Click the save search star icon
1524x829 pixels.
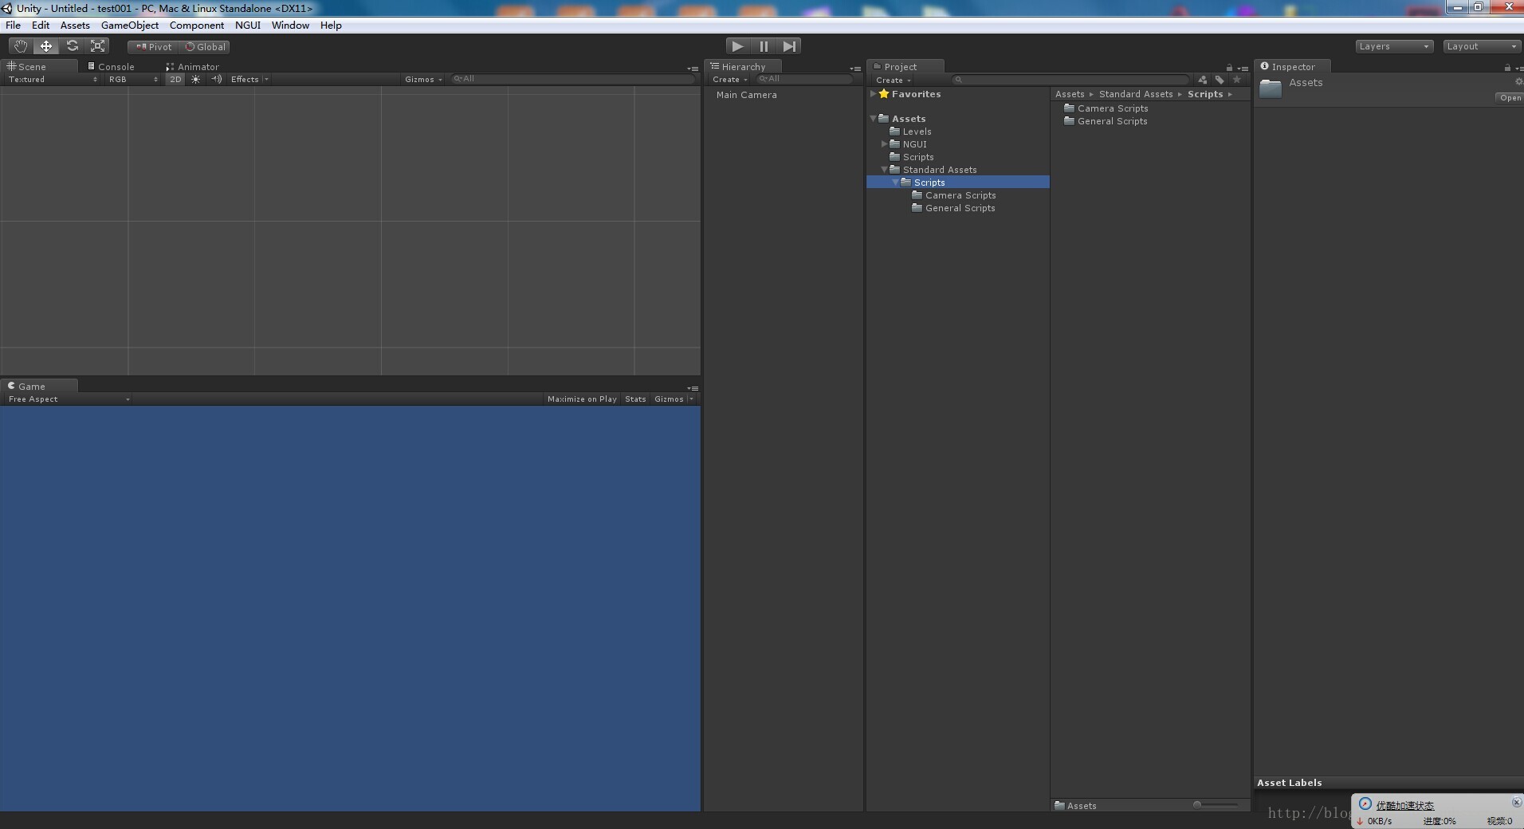pos(1237,80)
